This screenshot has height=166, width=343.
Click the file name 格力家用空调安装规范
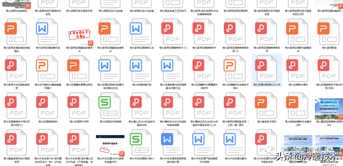pos(330,11)
